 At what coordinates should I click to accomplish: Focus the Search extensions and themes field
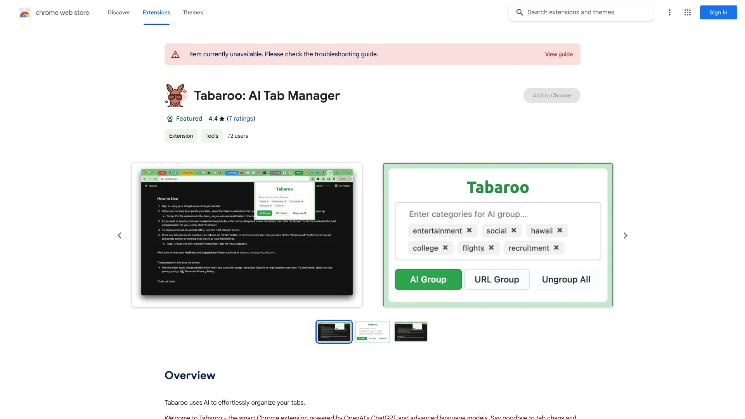(x=581, y=12)
